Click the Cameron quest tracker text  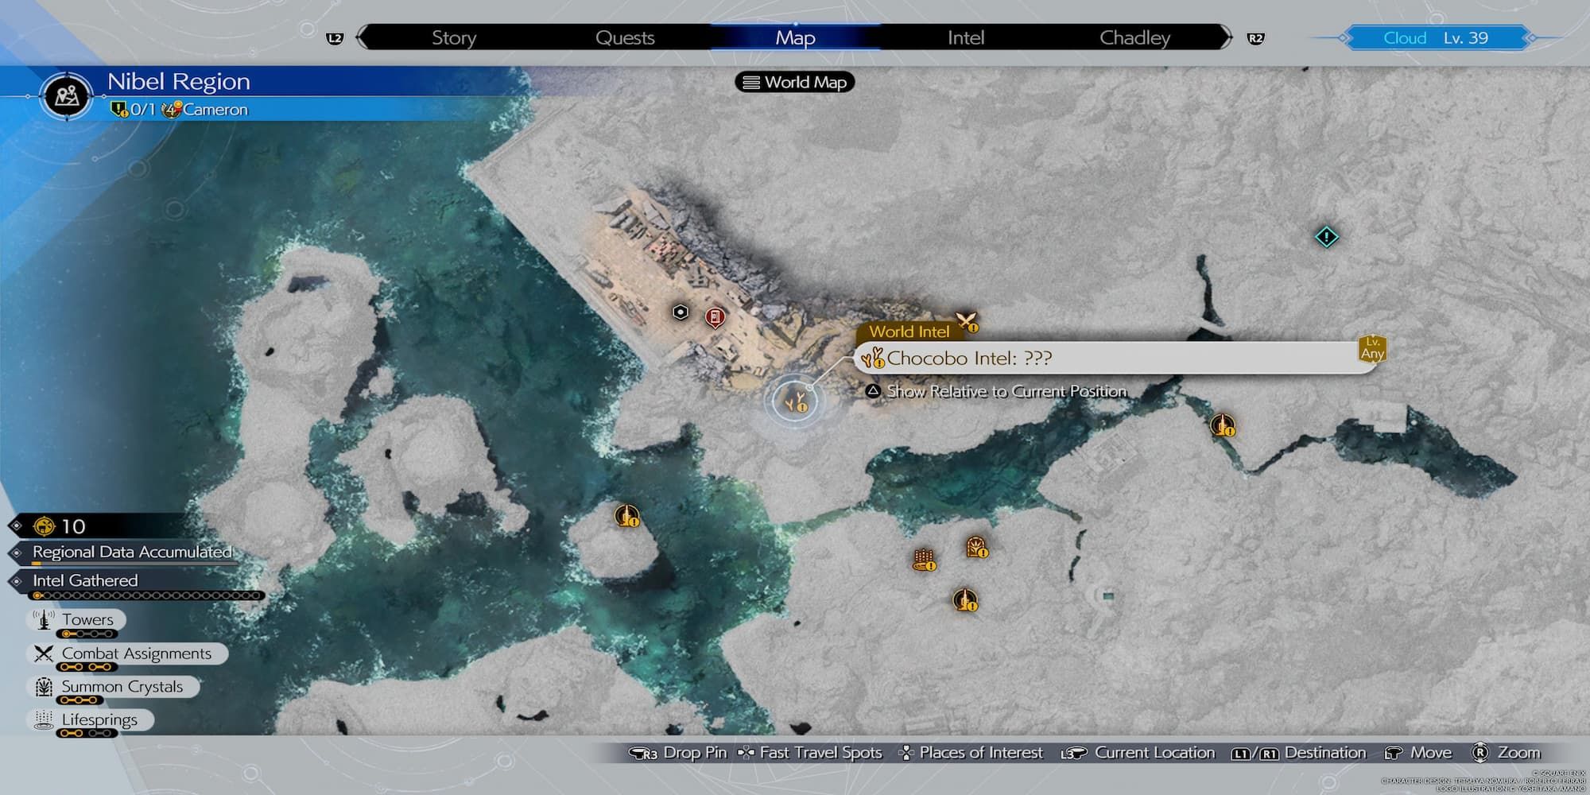point(215,110)
